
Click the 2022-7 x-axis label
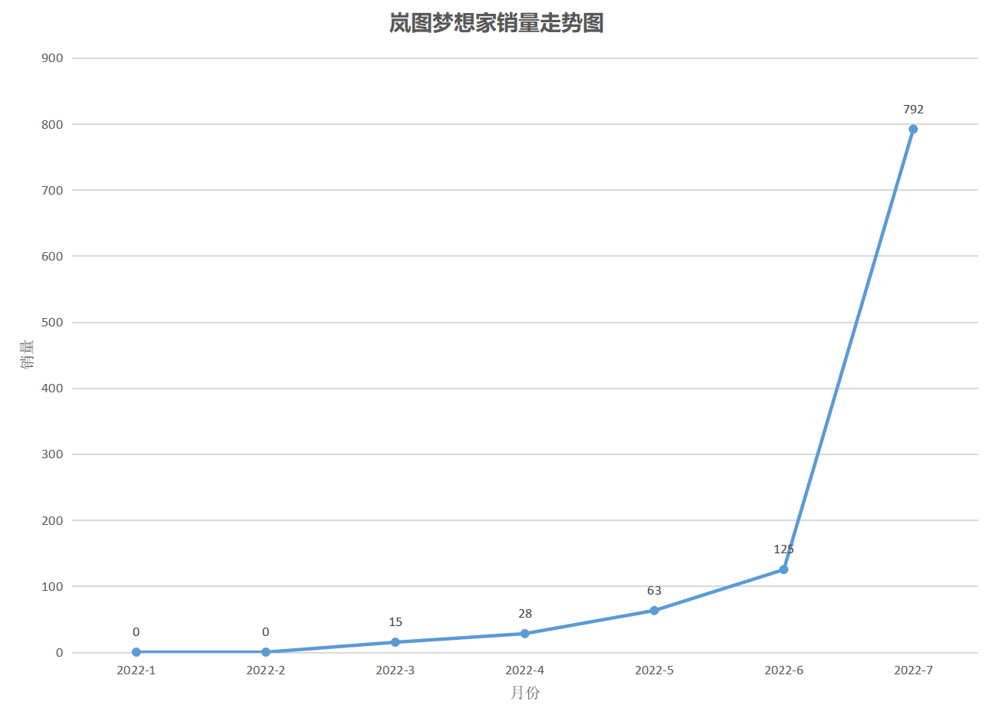(913, 670)
